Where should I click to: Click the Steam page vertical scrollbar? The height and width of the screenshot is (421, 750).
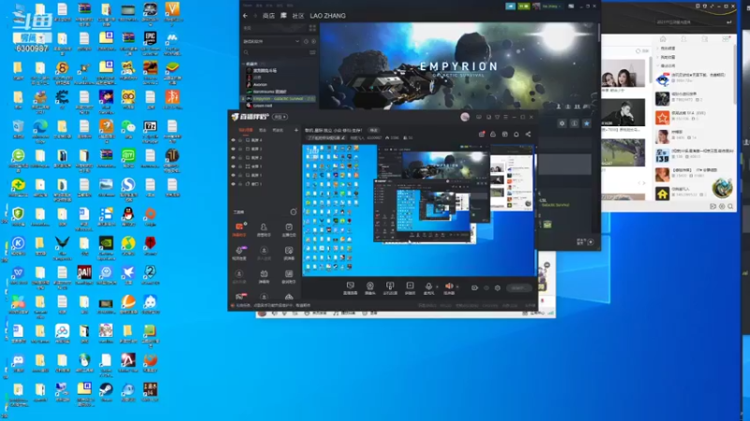(x=598, y=34)
